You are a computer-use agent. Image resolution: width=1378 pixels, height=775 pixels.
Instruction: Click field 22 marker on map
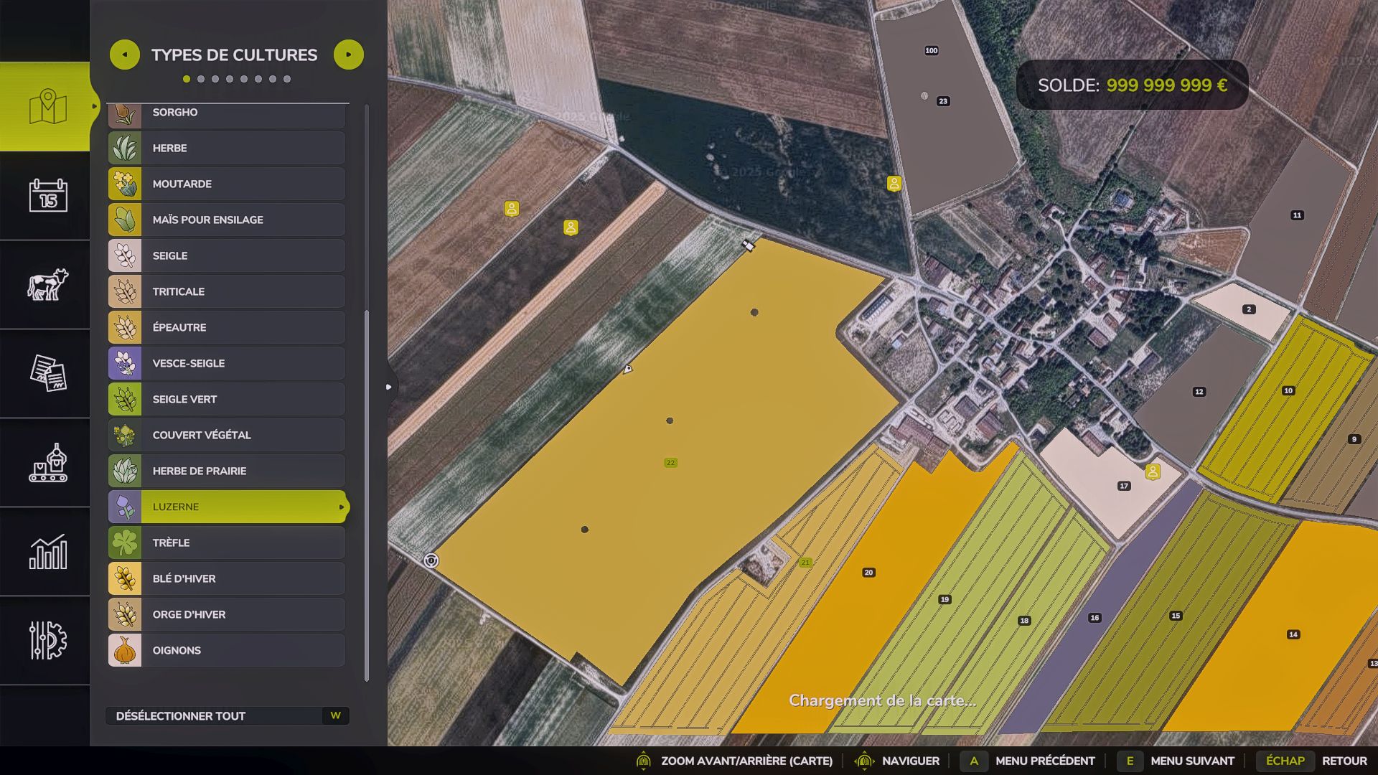point(670,463)
